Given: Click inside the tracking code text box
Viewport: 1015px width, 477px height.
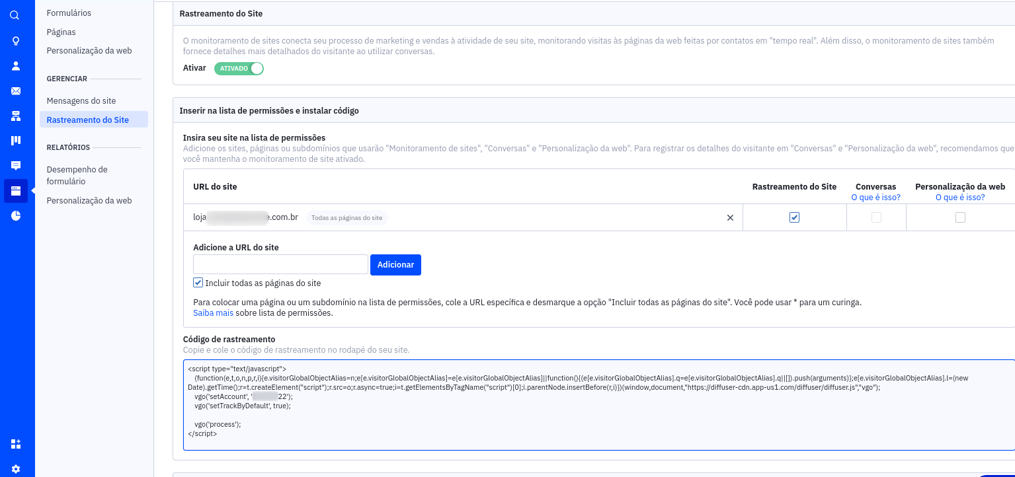Looking at the screenshot, I should [599, 405].
